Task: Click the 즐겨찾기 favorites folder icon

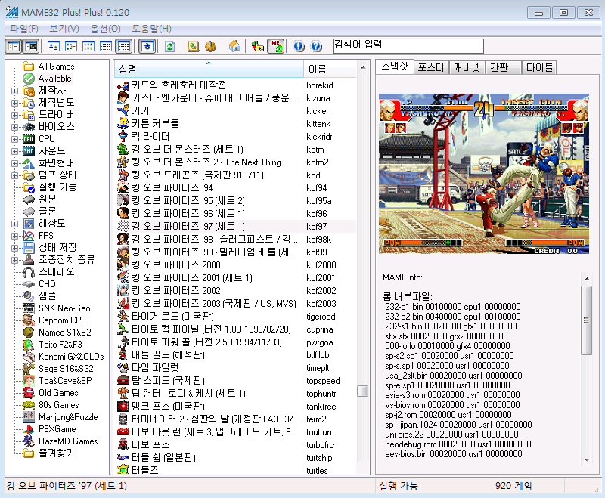Action: (29, 453)
